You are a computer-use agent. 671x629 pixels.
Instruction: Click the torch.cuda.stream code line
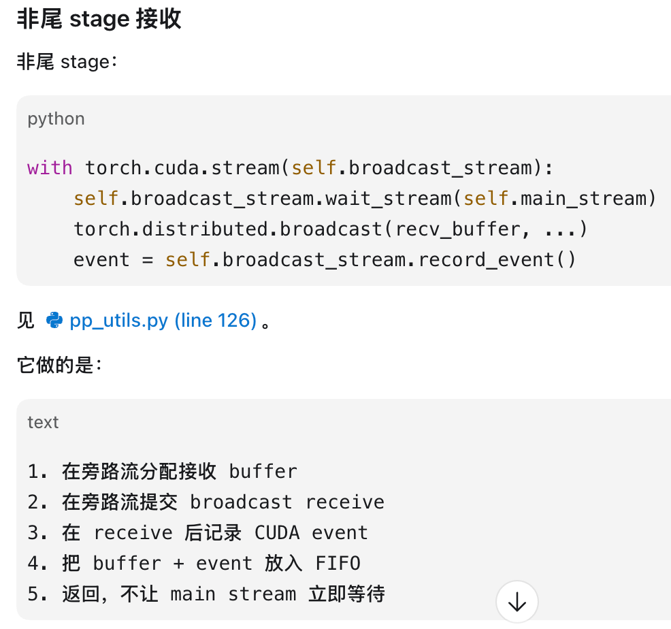pyautogui.click(x=290, y=168)
